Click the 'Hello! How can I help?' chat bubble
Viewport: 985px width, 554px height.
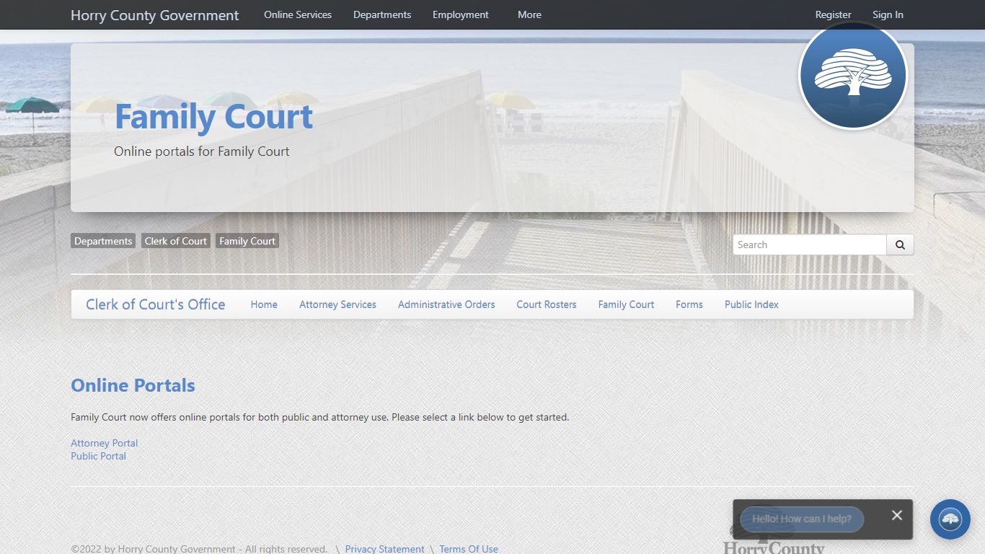[x=802, y=519]
